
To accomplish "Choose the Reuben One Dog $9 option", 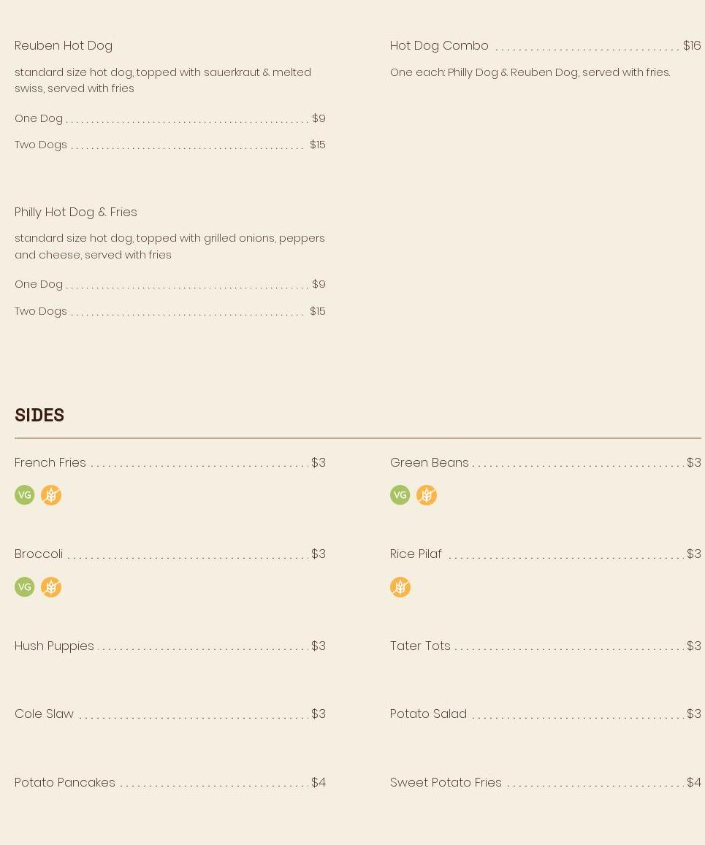I will pyautogui.click(x=169, y=118).
